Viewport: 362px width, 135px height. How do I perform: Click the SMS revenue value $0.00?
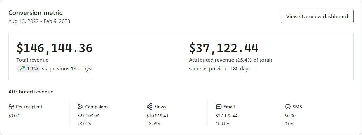pos(290,116)
